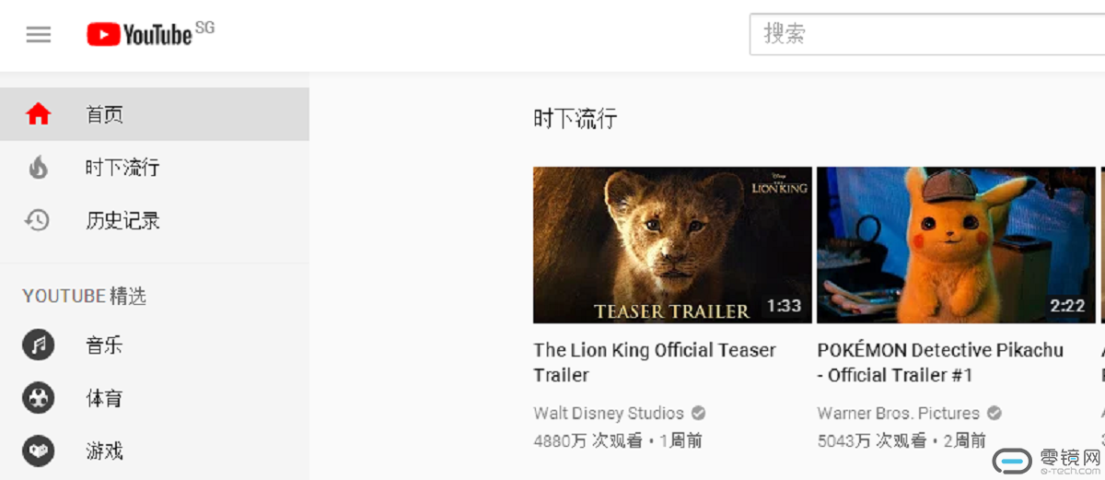
Task: Open the hamburger guide menu
Action: (39, 35)
